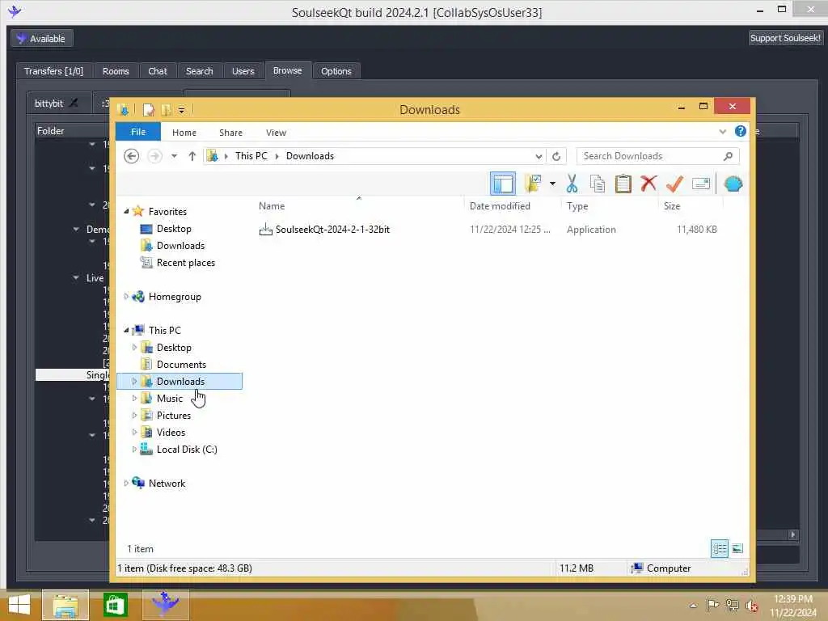The width and height of the screenshot is (828, 621).
Task: Sort files by Type column
Action: [577, 206]
